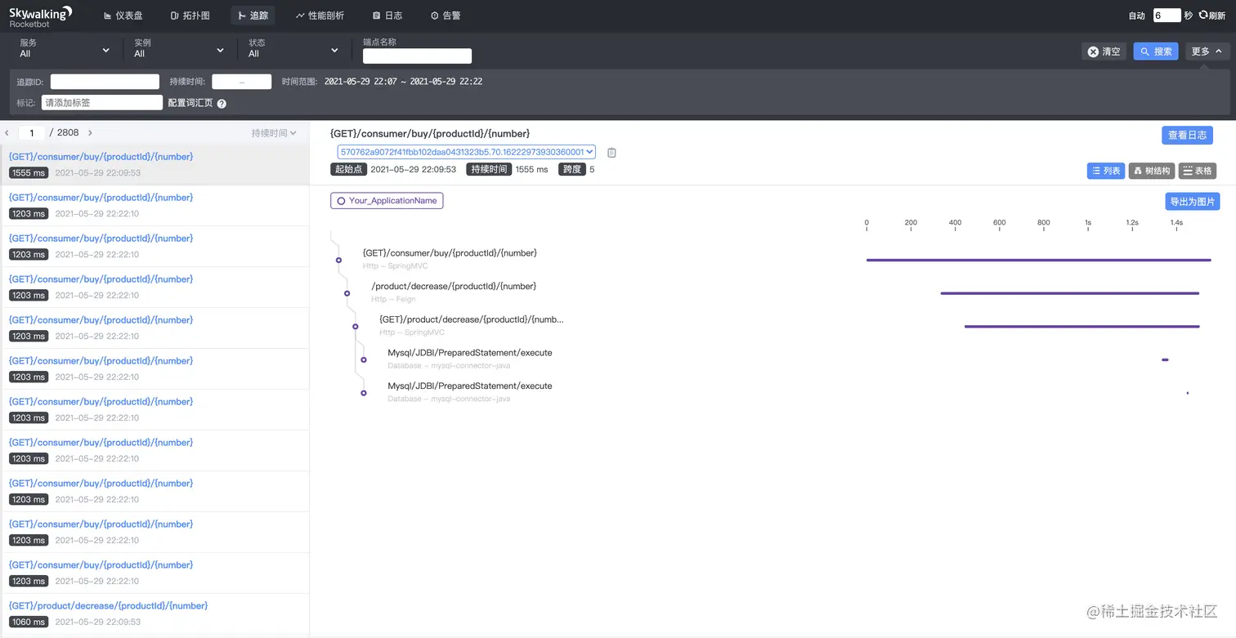Click the SkyWalking Rocketbot logo
Screen dimensions: 1236x638
coord(40,16)
